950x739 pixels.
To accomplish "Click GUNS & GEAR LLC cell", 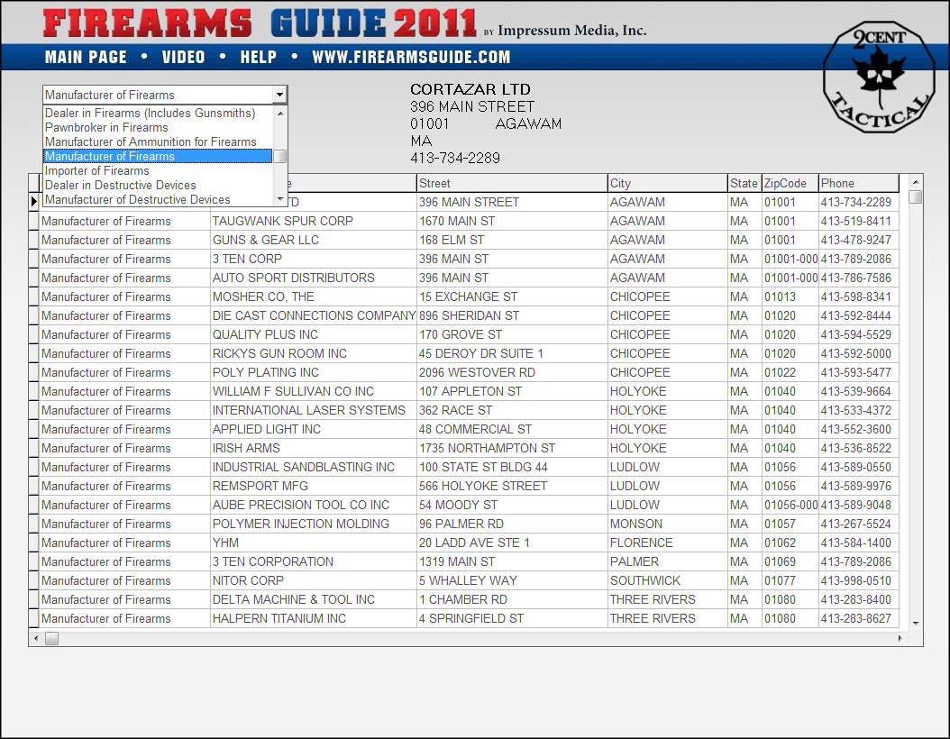I will pos(314,240).
